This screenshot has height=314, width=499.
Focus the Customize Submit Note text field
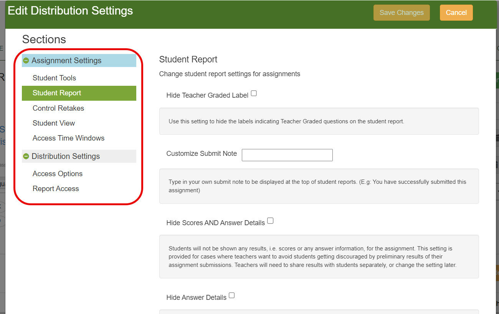tap(287, 155)
